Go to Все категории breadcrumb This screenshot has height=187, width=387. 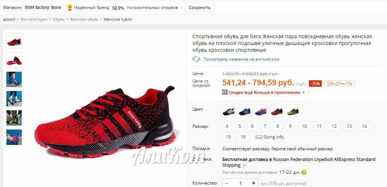coord(34,19)
